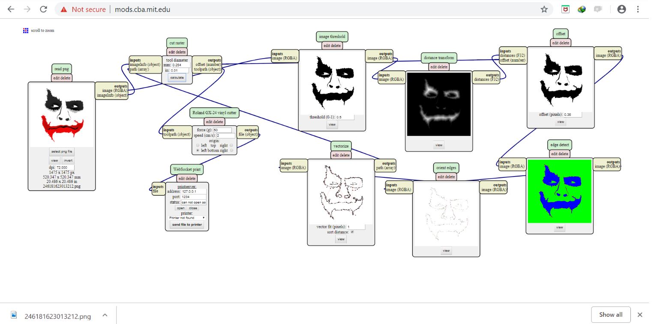Select bottom-right origin radio button

point(231,150)
